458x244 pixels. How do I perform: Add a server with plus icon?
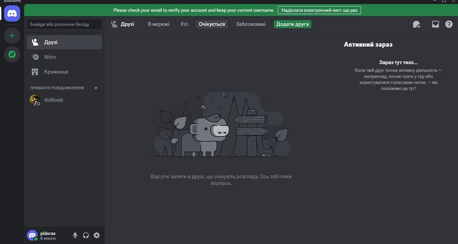pos(12,36)
